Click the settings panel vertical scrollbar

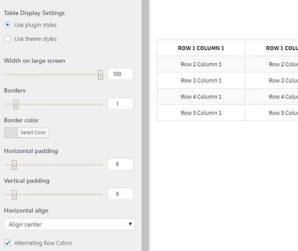[x=145, y=125]
